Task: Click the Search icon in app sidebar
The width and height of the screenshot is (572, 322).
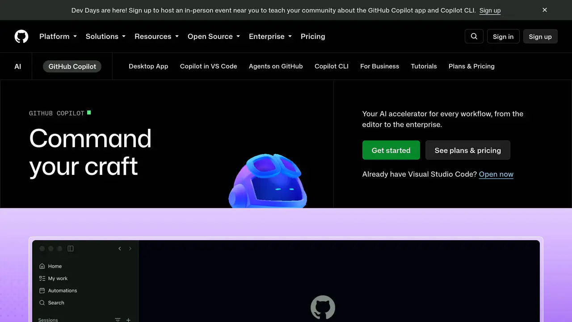Action: point(42,303)
